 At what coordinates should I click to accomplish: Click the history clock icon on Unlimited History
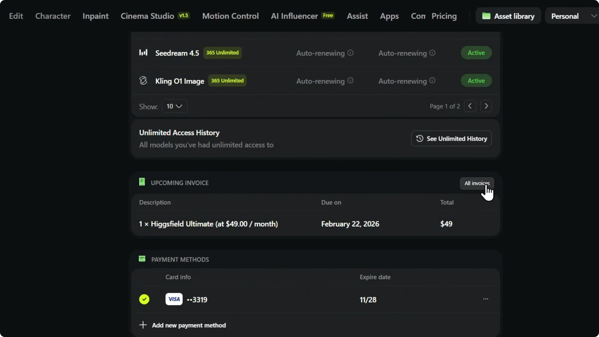419,138
